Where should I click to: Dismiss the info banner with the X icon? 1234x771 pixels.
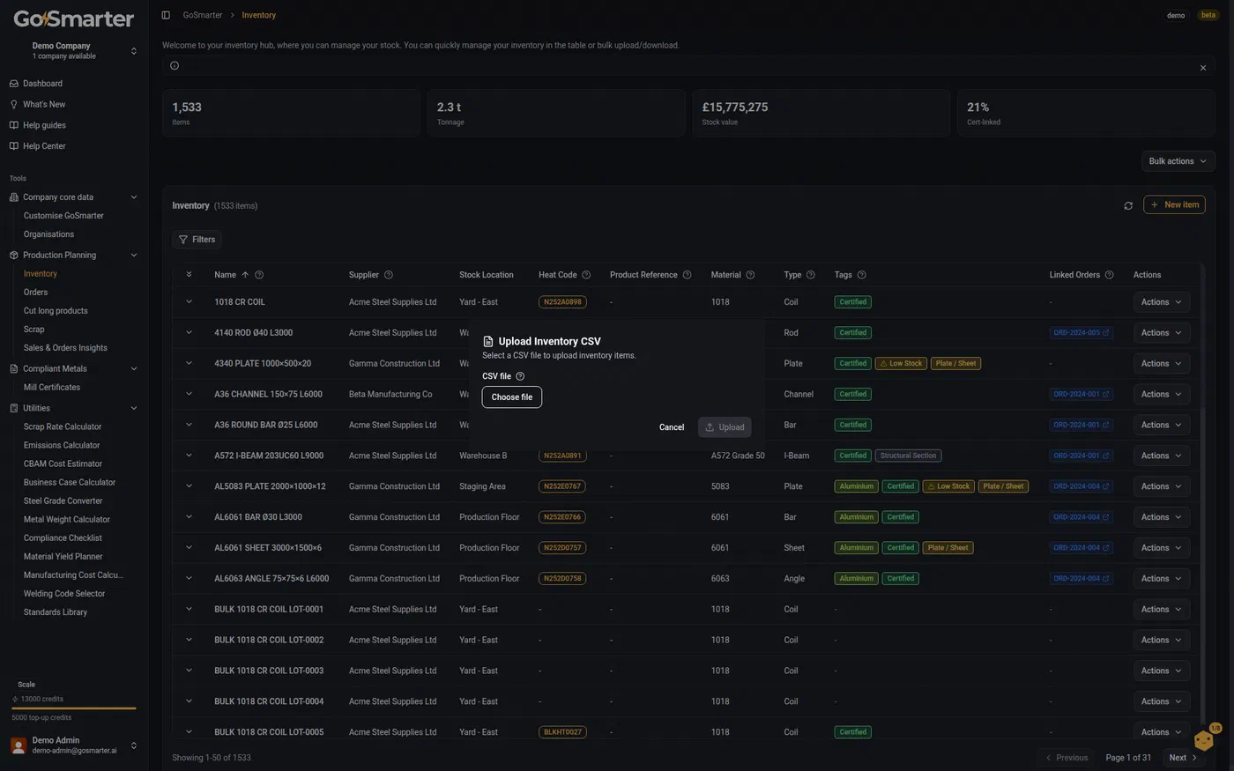click(1203, 68)
